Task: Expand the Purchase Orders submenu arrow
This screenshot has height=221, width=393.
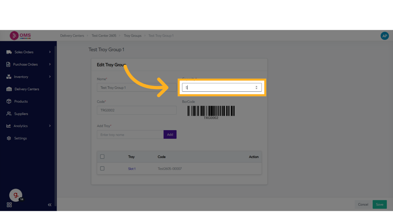Action: pos(50,64)
